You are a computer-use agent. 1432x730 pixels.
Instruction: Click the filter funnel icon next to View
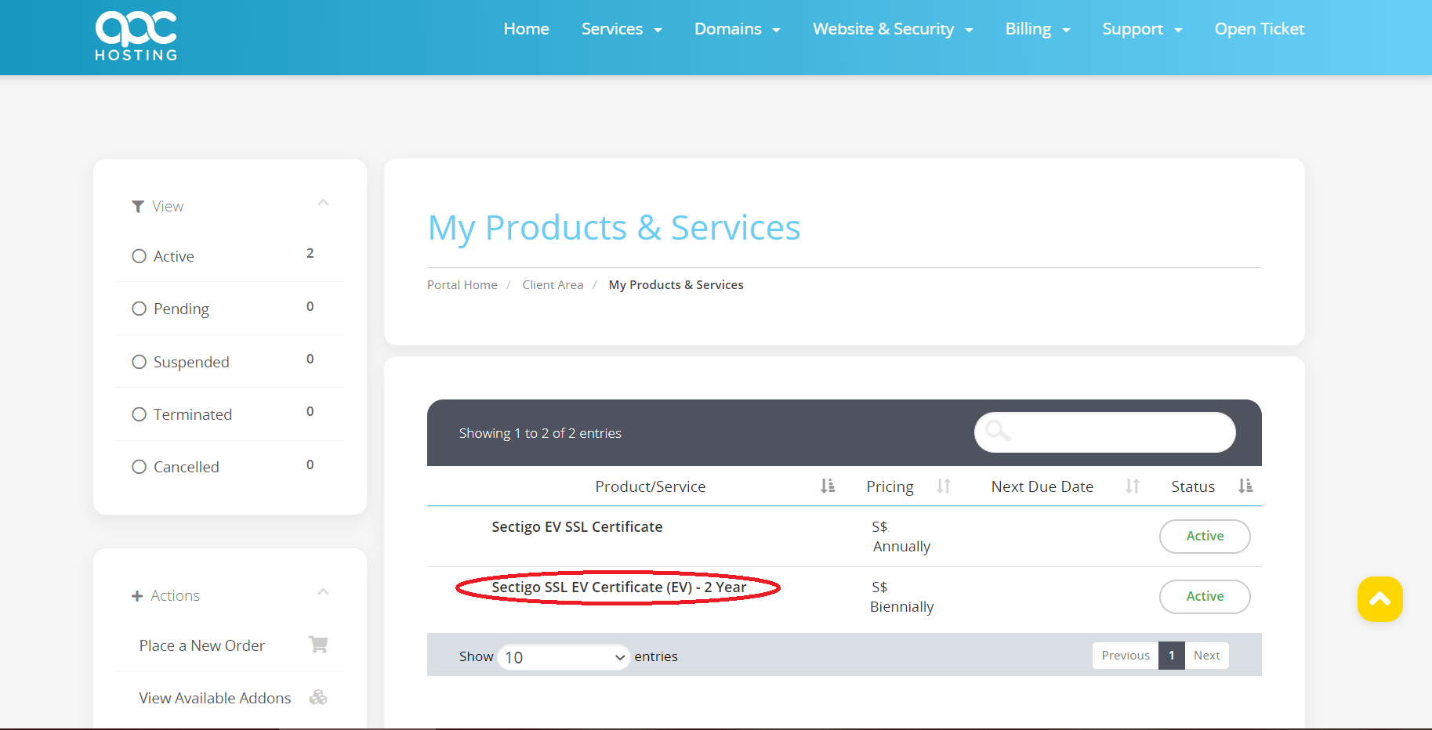[x=138, y=207]
